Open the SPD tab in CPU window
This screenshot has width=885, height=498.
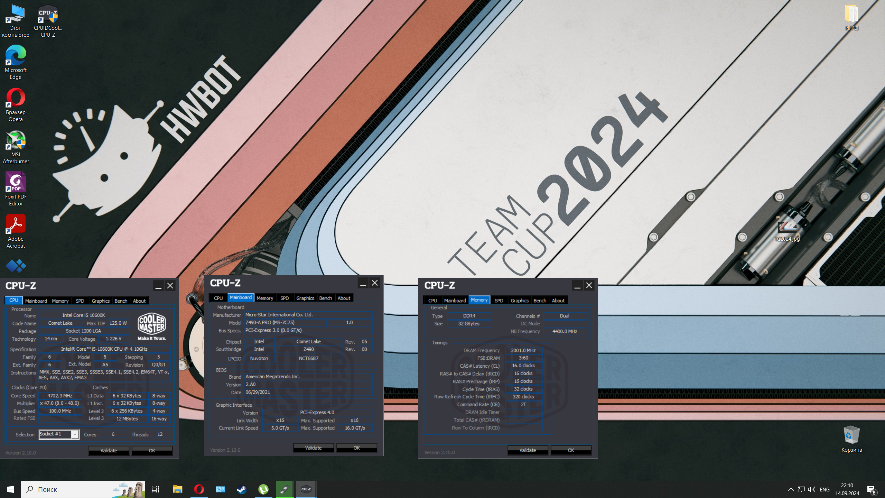pos(80,301)
